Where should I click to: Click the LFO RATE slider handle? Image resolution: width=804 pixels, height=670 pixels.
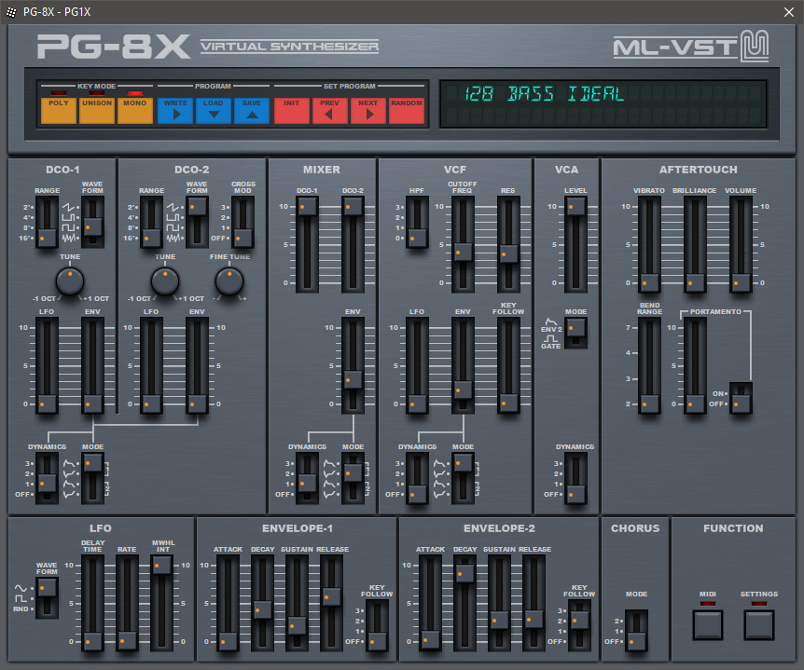pos(127,640)
